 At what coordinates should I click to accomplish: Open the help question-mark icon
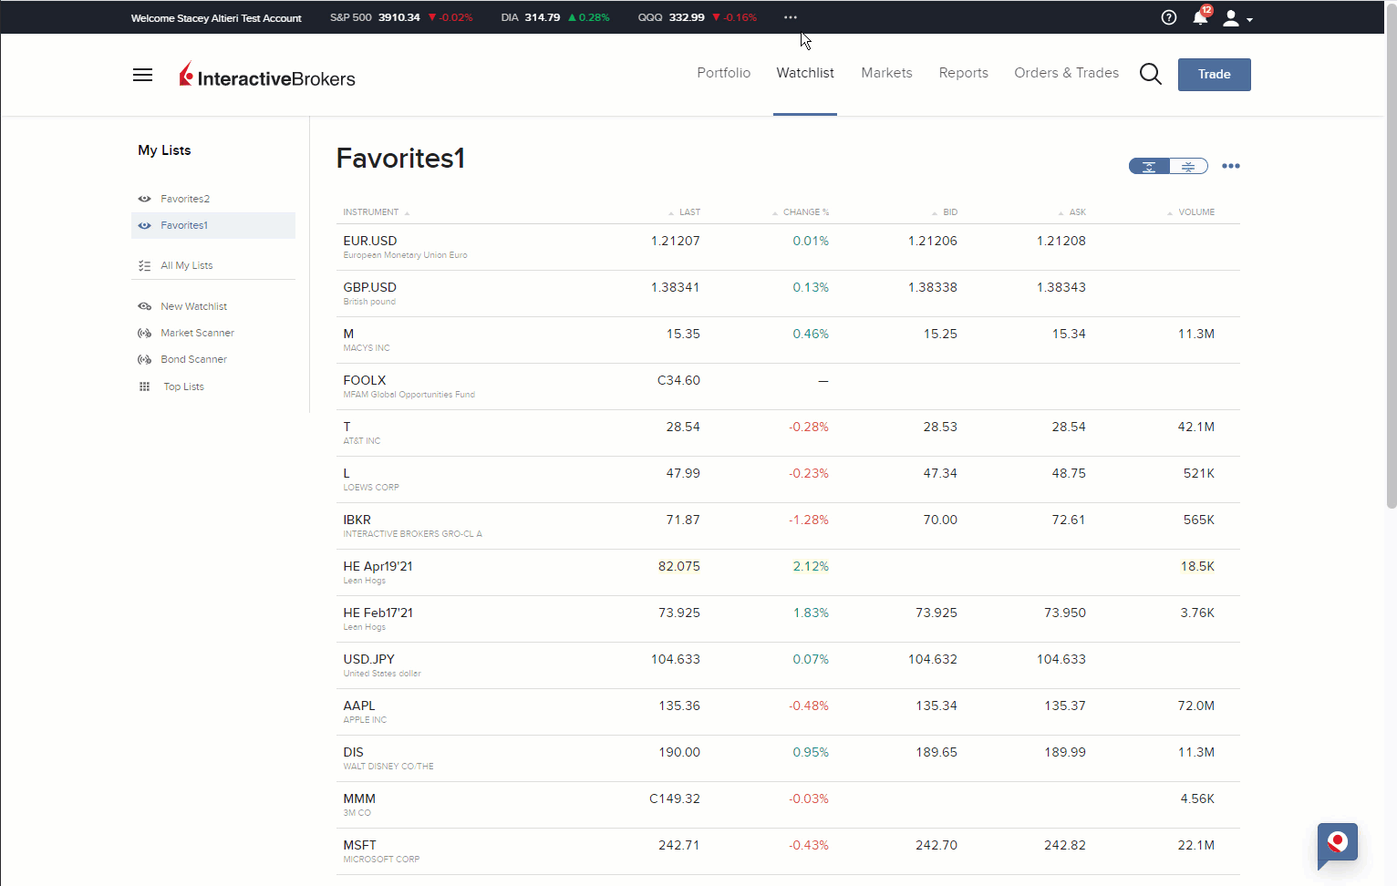pyautogui.click(x=1169, y=17)
